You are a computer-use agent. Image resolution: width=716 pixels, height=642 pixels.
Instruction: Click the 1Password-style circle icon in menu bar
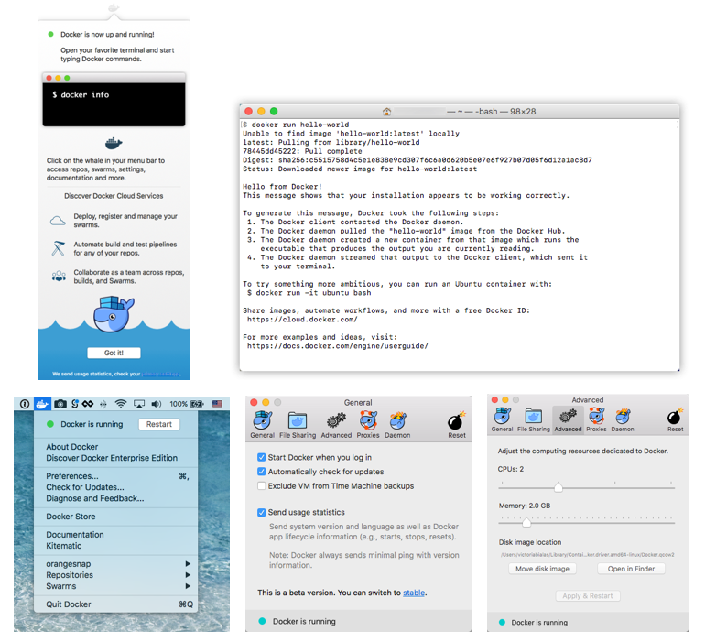point(25,404)
